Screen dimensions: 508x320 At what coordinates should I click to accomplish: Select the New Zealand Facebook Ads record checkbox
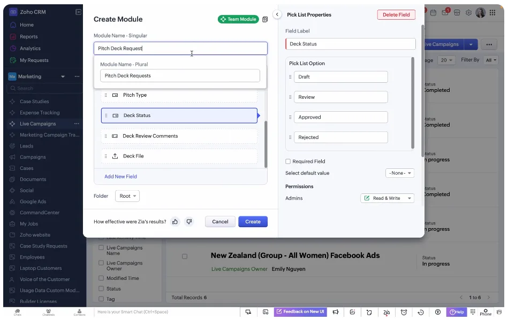(x=185, y=256)
